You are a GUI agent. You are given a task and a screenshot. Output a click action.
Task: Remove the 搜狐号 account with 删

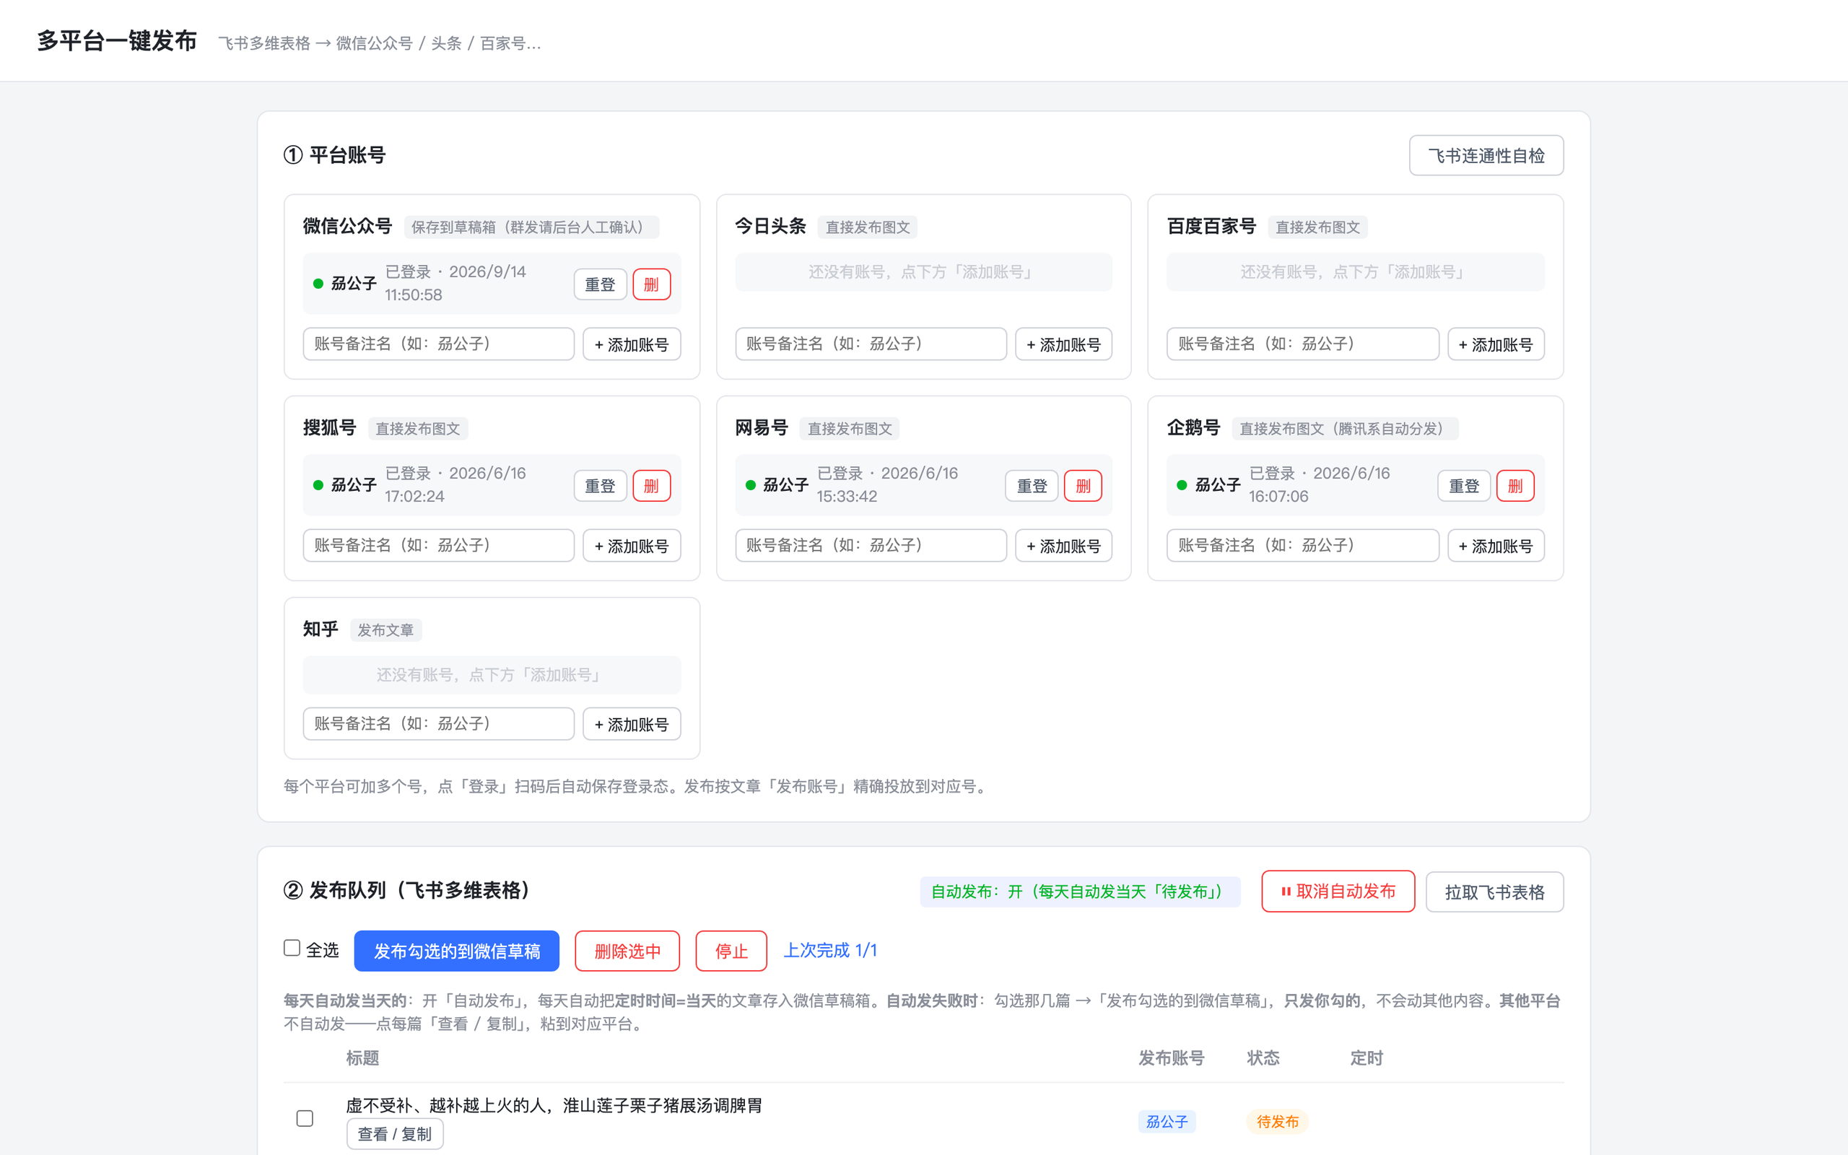(x=651, y=486)
